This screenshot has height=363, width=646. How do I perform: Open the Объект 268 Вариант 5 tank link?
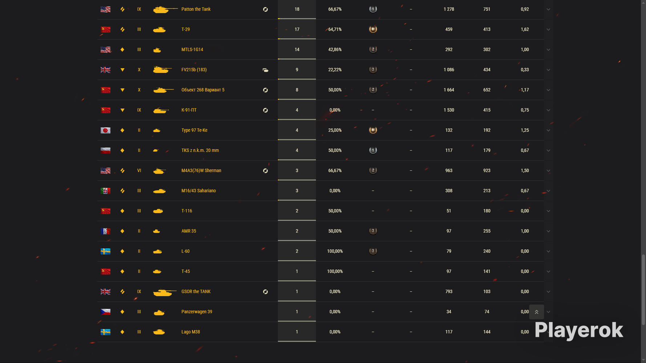(x=203, y=90)
